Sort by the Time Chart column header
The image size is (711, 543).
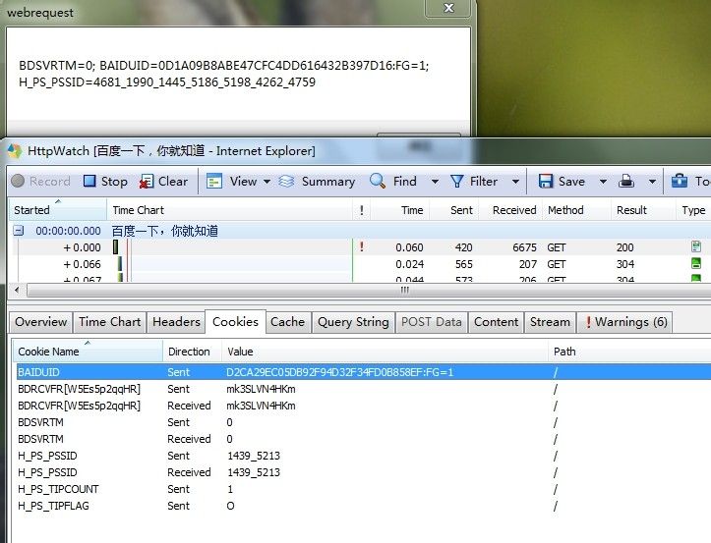229,210
